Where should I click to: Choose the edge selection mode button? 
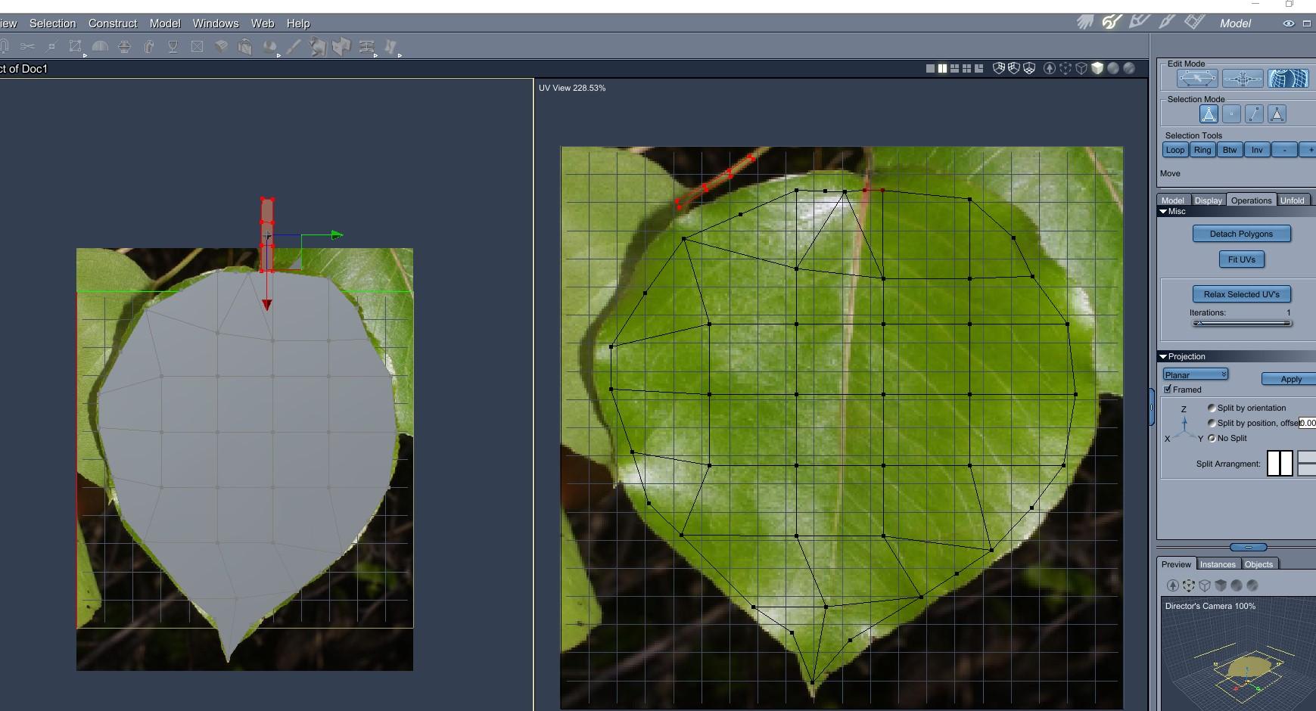pyautogui.click(x=1254, y=114)
